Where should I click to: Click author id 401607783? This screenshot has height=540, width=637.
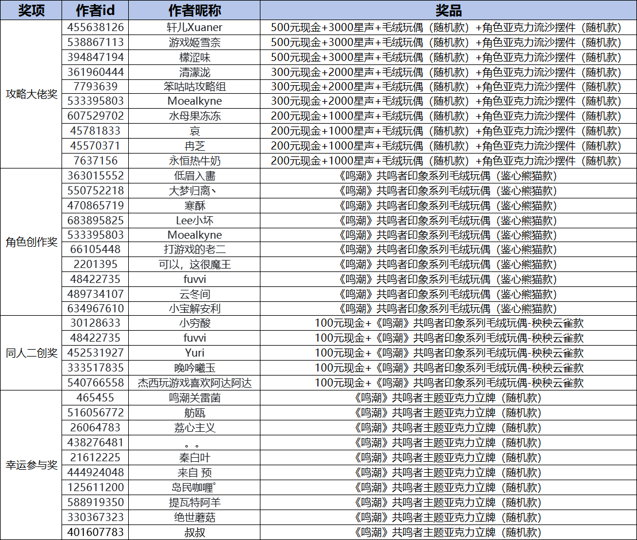coord(95,532)
